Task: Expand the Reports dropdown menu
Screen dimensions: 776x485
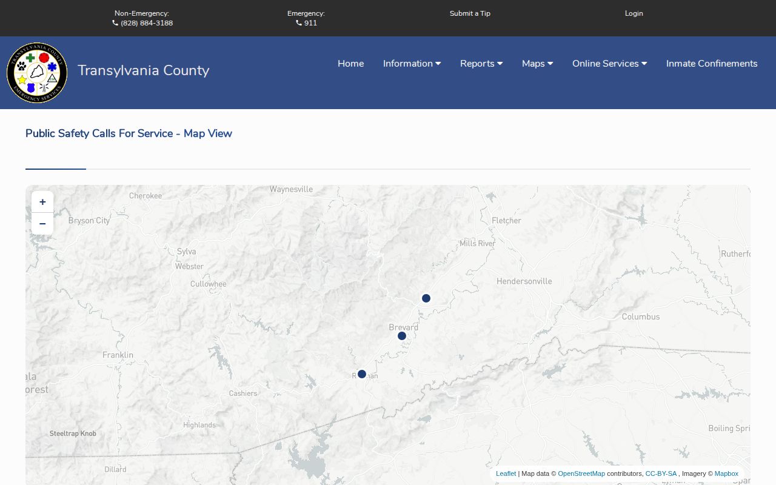Action: tap(481, 64)
